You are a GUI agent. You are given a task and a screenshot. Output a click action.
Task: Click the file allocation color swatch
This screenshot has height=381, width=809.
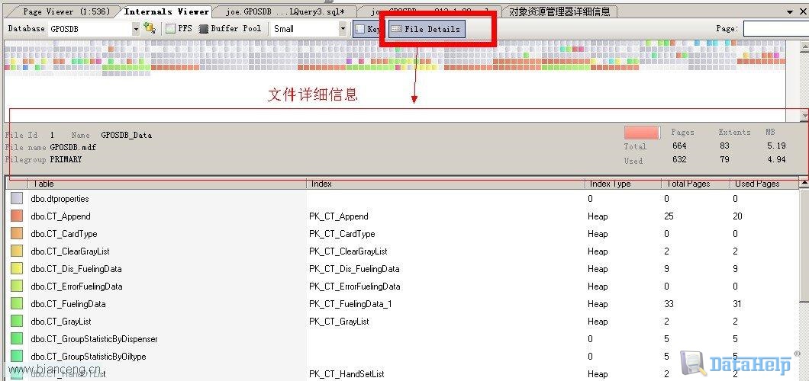tap(641, 133)
